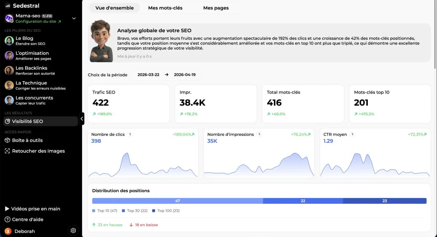Toggle the Top 10 (47) legend item

click(x=105, y=210)
